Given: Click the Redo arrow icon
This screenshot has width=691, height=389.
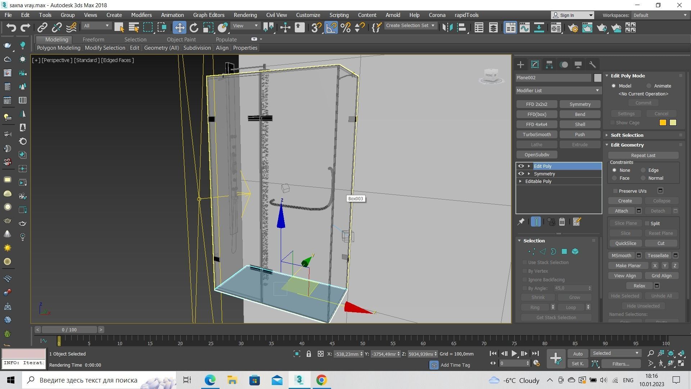Looking at the screenshot, I should (25, 27).
